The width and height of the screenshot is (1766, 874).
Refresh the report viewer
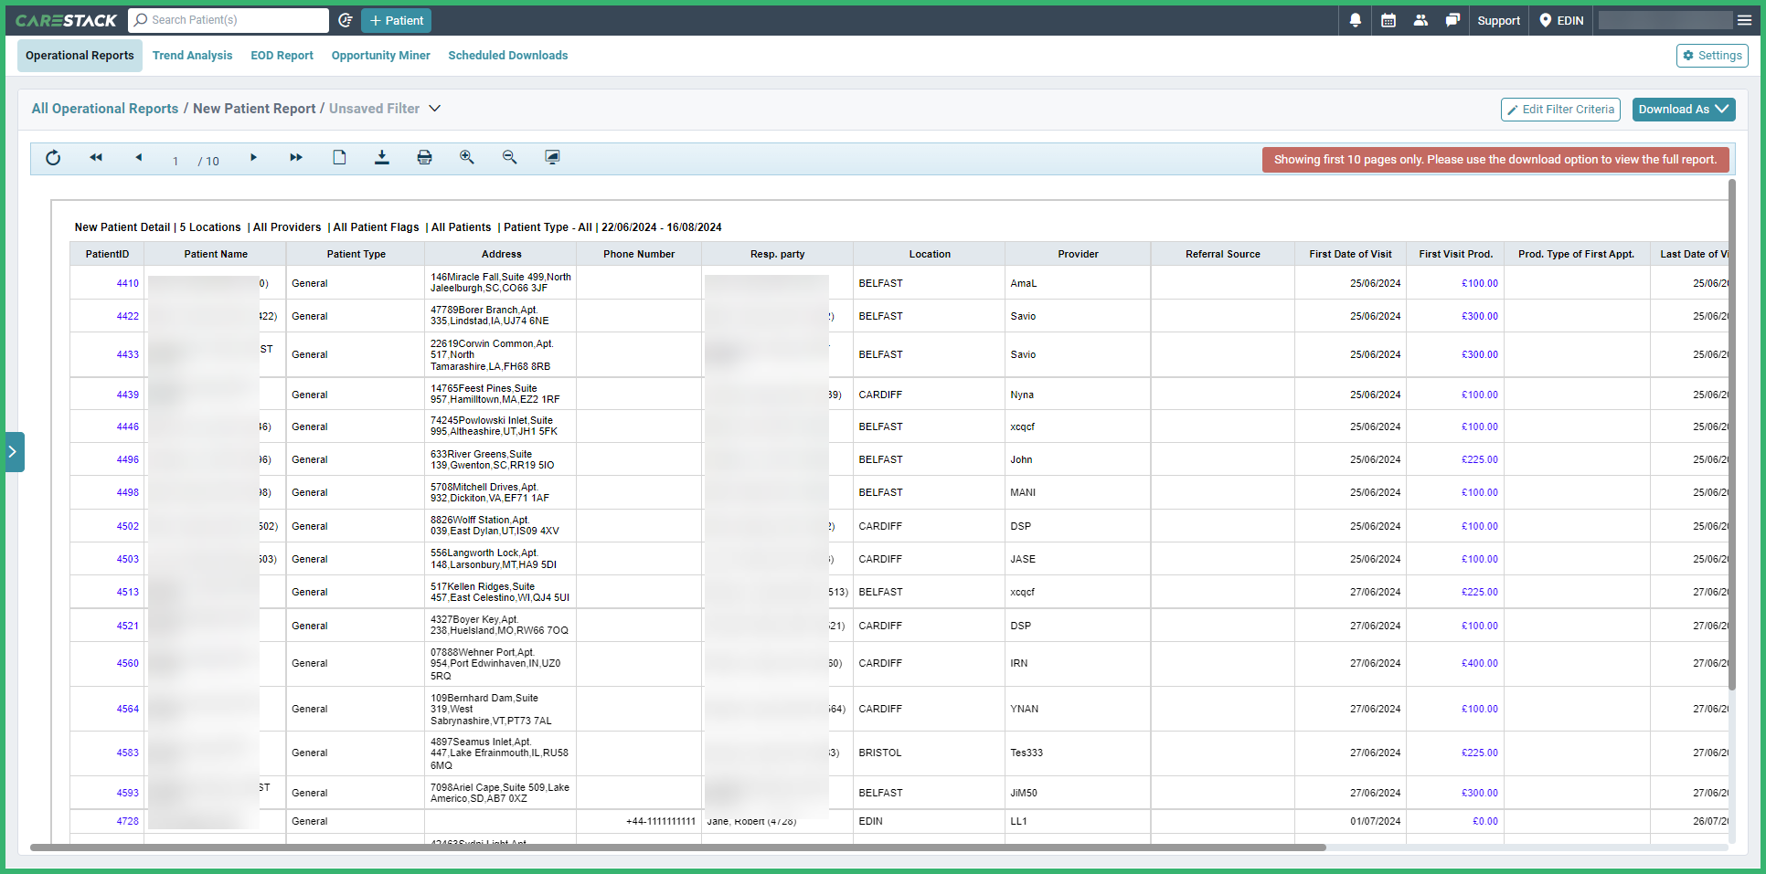(53, 158)
